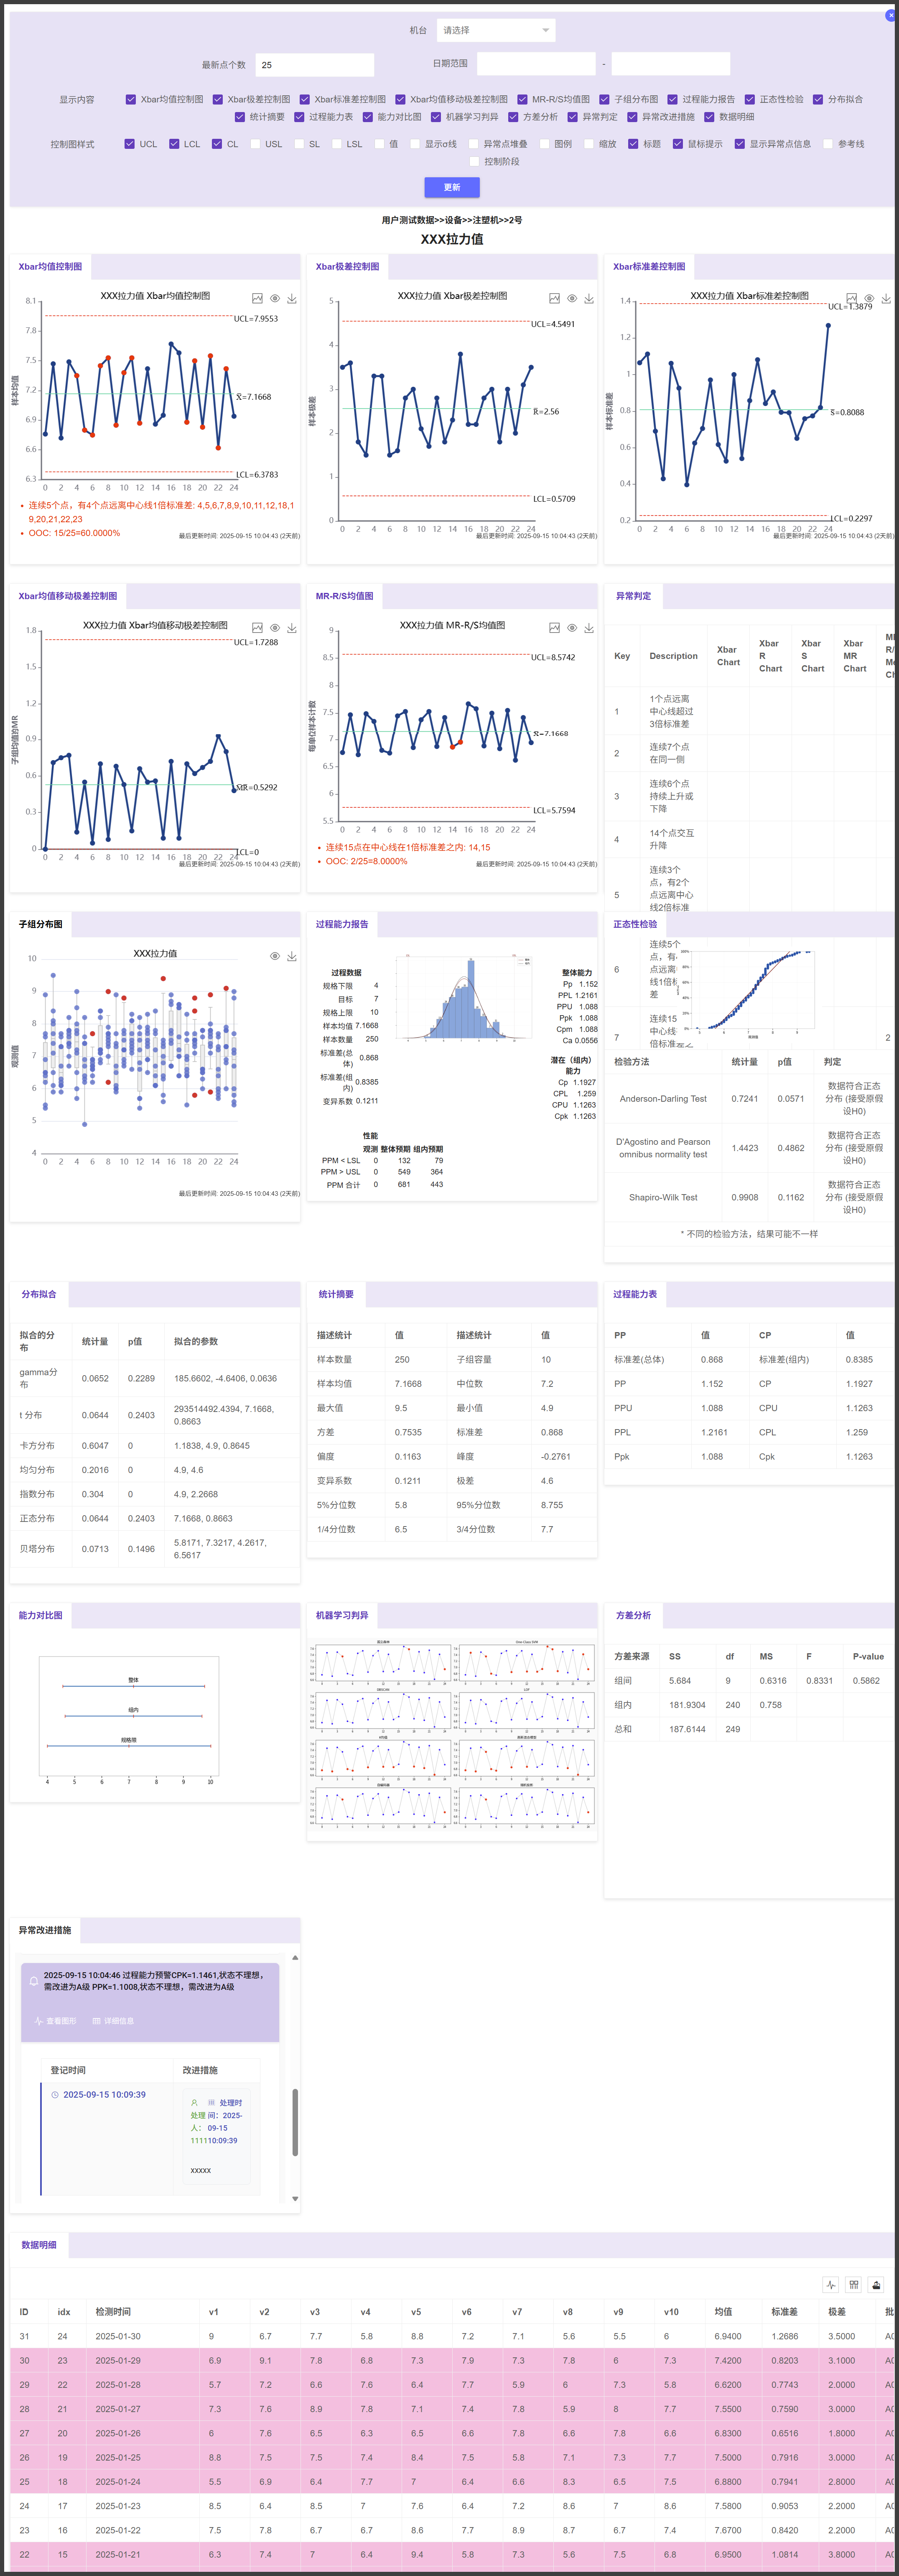The image size is (899, 2576).
Task: Click the column settings icon above data table
Action: [x=853, y=2284]
